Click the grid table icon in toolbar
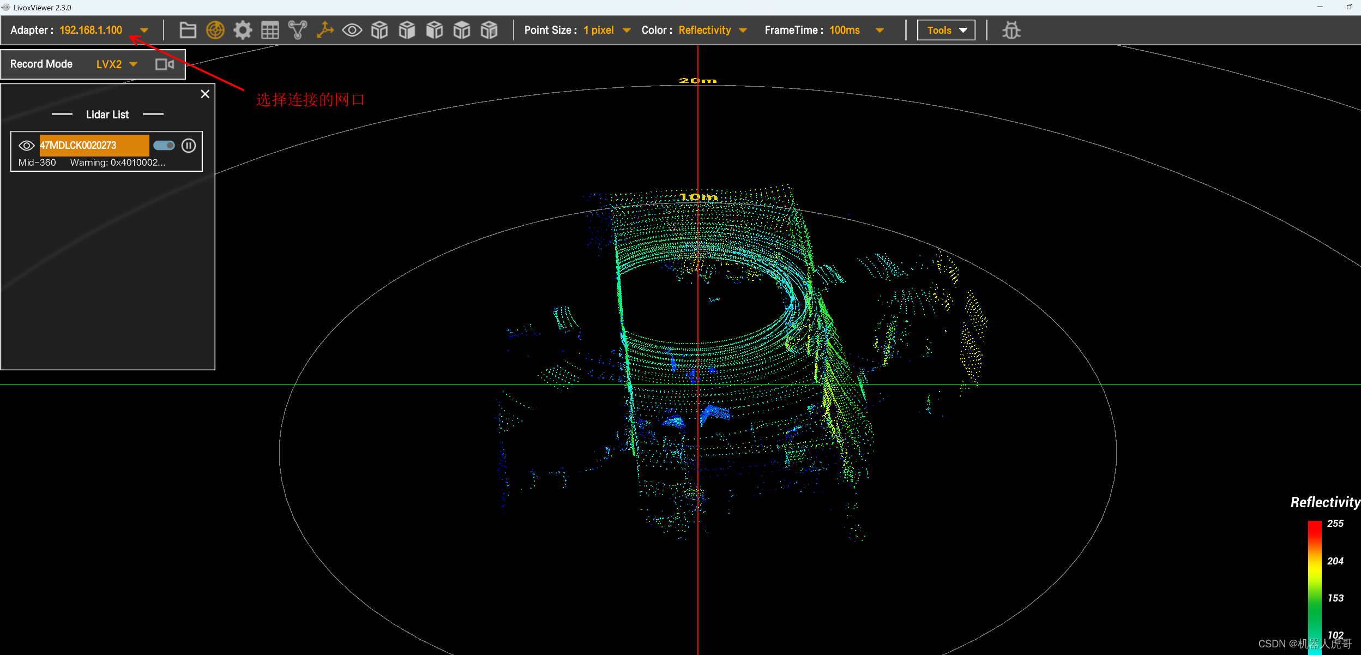The image size is (1361, 655). tap(270, 30)
